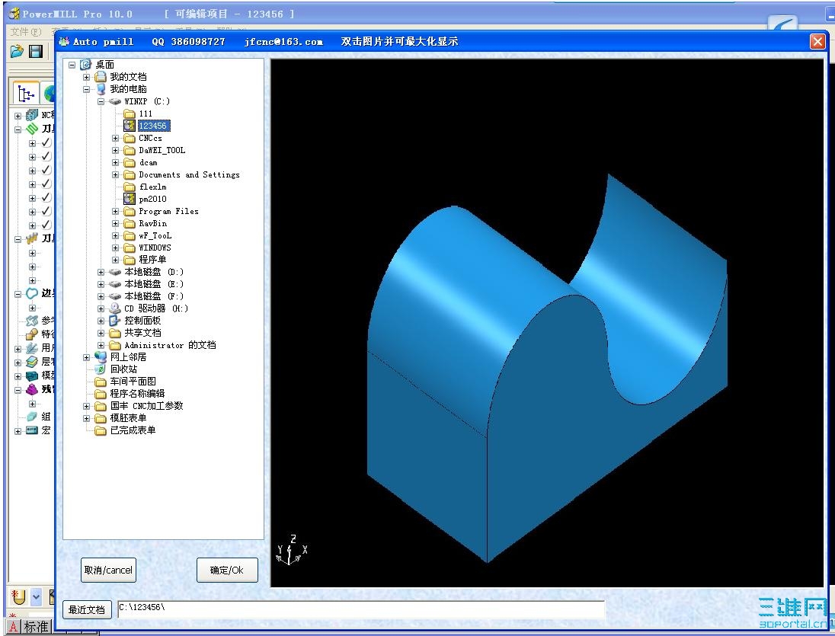Viewport: 835px width, 636px height.
Task: Click the path field showing C:\123456\
Action: 361,610
